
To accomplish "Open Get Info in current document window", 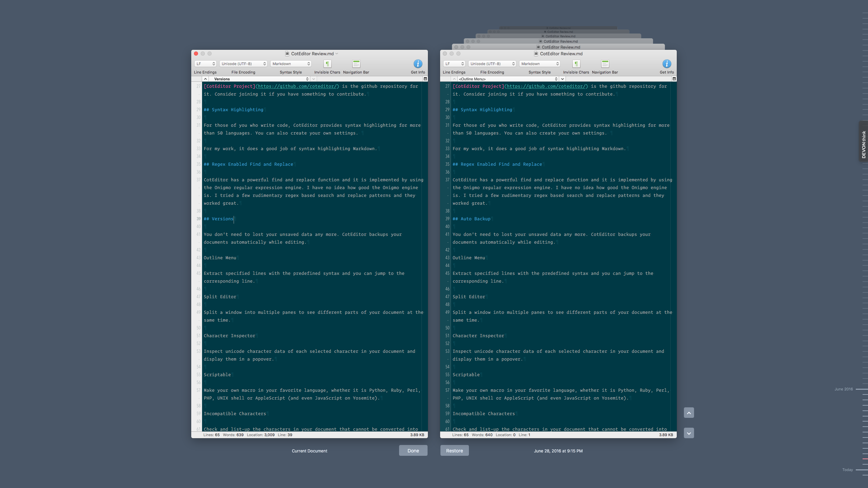I will pyautogui.click(x=418, y=64).
